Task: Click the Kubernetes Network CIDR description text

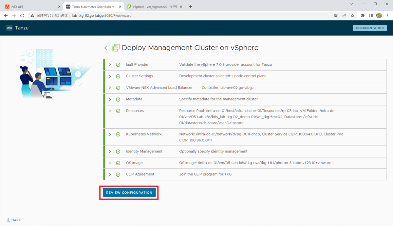Action: [x=261, y=137]
